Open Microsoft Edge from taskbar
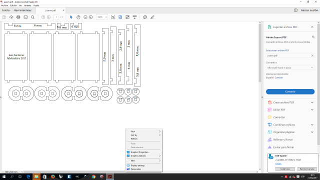 28,176
